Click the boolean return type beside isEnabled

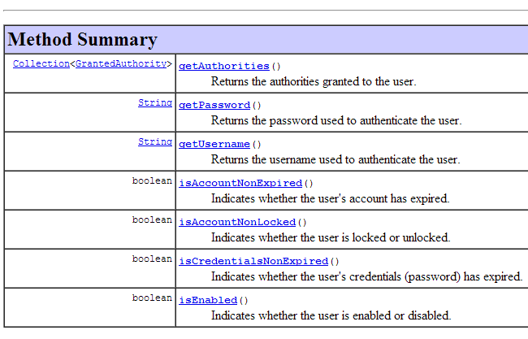[x=152, y=298]
